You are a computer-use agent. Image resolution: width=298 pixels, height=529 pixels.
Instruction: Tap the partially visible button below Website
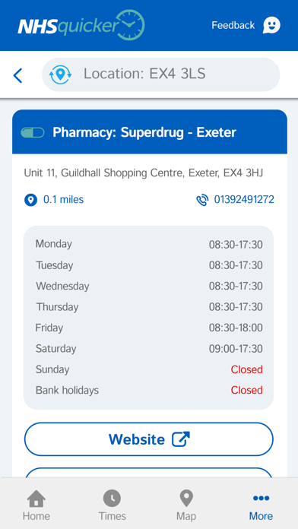148,472
